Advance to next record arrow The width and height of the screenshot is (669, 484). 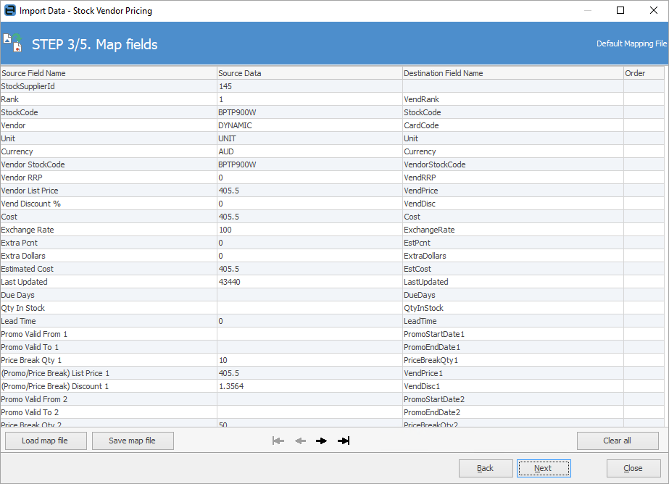(322, 441)
